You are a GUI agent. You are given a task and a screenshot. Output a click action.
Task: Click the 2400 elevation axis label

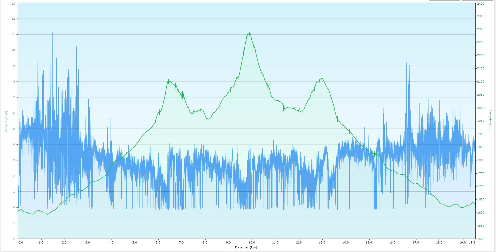click(x=481, y=4)
